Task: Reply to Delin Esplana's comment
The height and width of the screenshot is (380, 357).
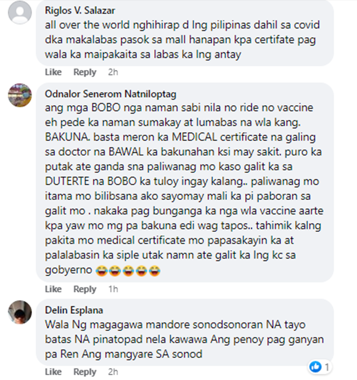Action: [x=85, y=372]
